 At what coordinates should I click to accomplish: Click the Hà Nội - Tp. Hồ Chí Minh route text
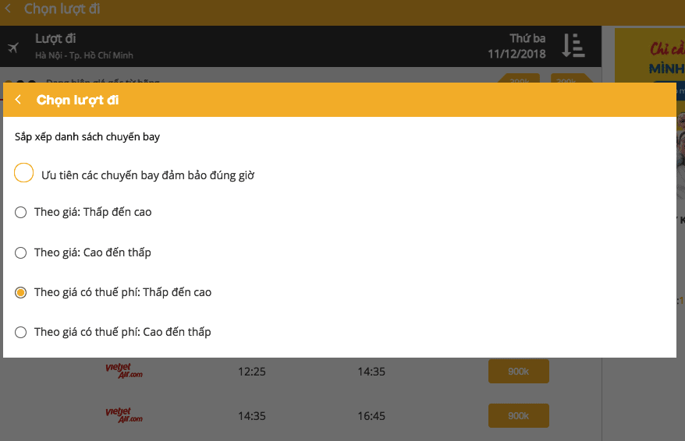click(x=84, y=55)
